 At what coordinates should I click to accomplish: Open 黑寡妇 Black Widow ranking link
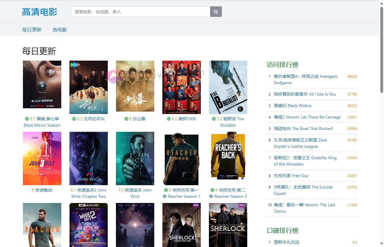(293, 106)
